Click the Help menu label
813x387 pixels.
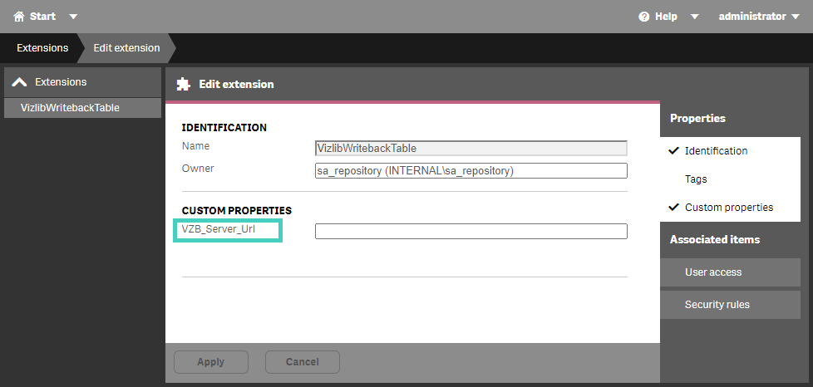(666, 17)
